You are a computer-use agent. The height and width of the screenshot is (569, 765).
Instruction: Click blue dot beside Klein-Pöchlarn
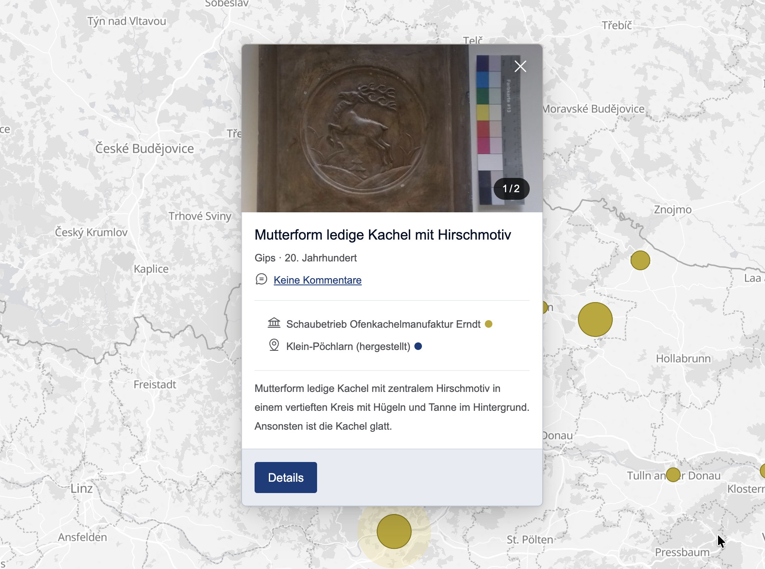point(418,346)
